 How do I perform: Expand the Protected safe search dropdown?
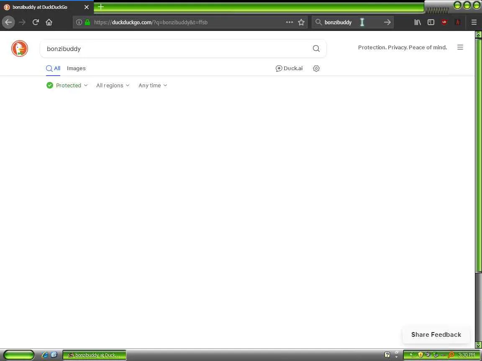[67, 85]
